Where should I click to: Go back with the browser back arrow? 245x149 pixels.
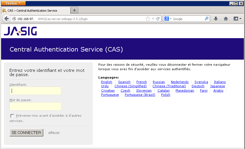6,19
